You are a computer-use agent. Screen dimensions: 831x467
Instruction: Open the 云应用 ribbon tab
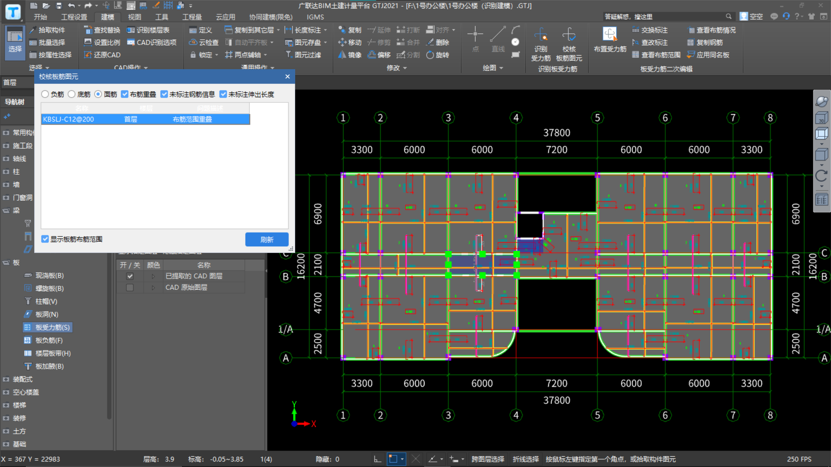tap(225, 17)
